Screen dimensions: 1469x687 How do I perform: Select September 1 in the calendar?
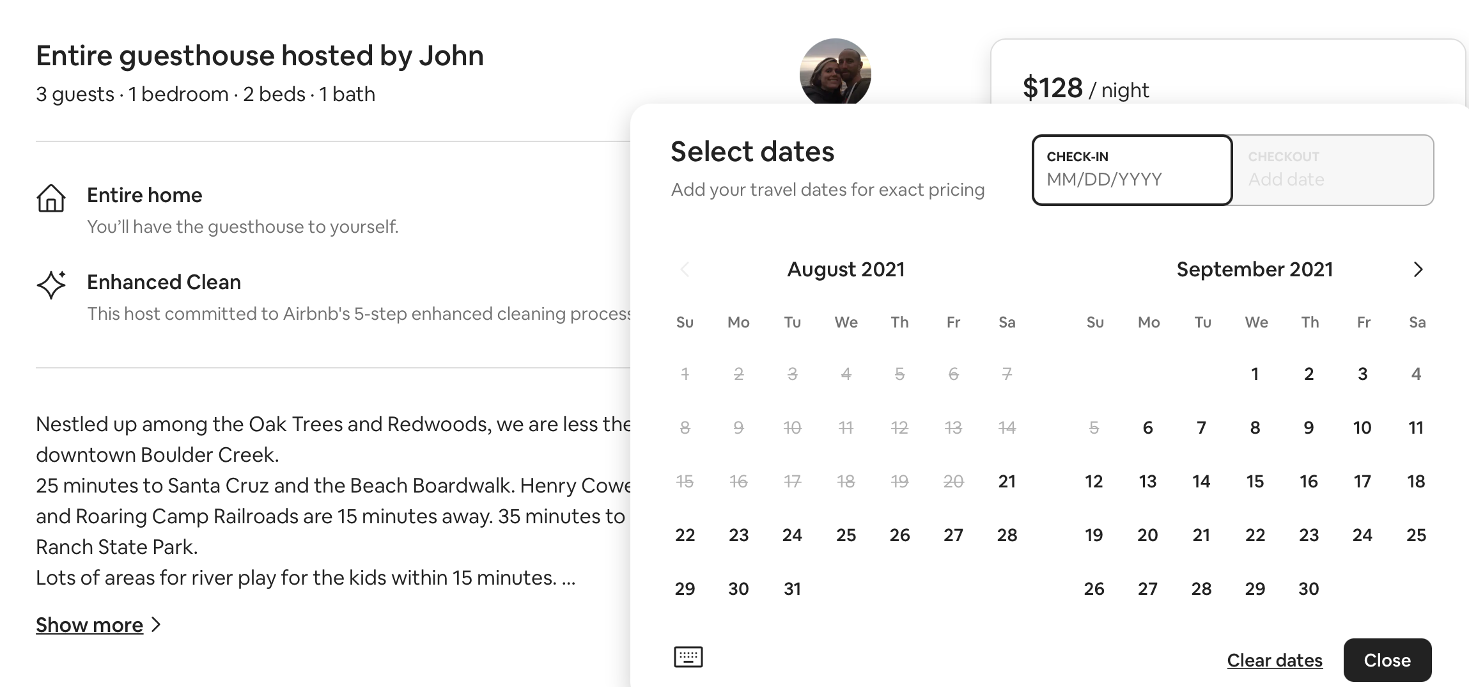1255,374
